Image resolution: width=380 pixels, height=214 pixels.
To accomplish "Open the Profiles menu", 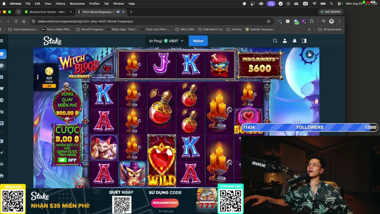I will tap(94, 4).
